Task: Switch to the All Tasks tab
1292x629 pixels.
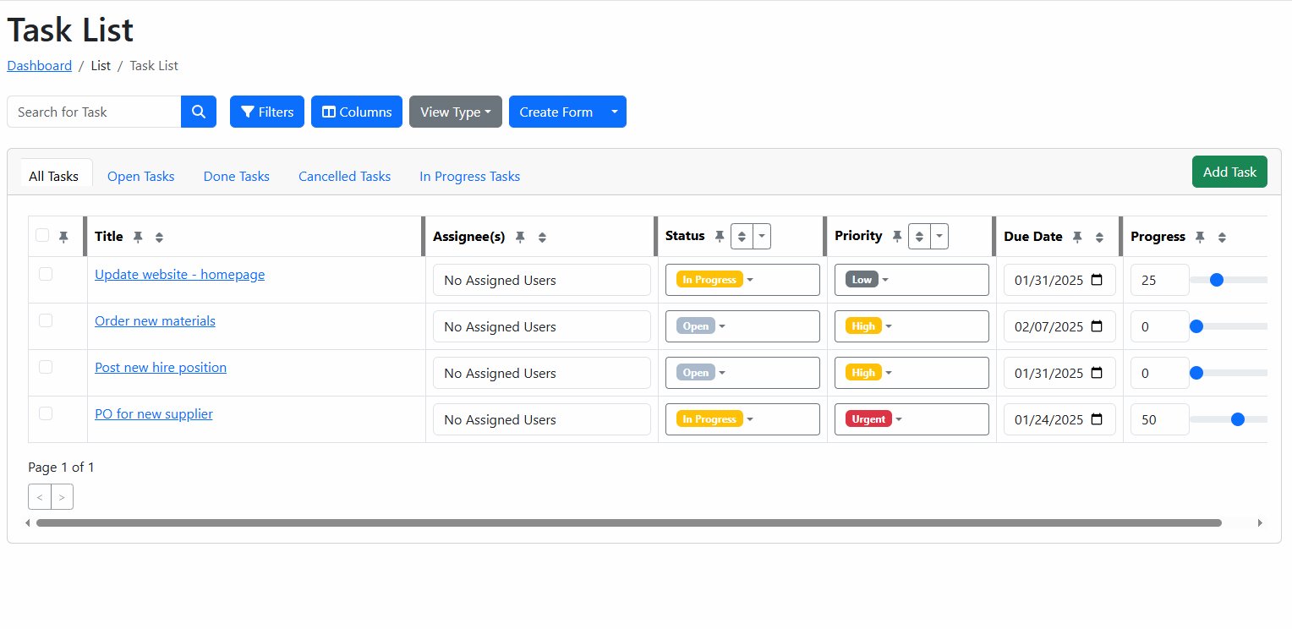Action: click(x=54, y=176)
